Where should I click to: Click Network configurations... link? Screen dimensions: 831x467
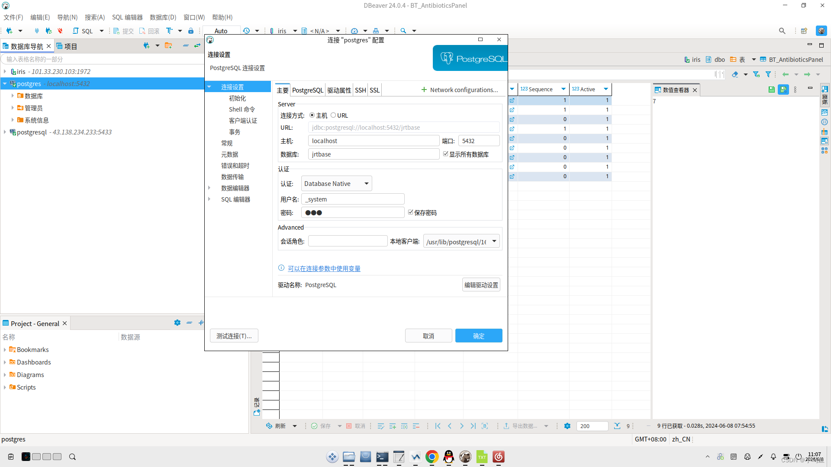[x=460, y=90]
